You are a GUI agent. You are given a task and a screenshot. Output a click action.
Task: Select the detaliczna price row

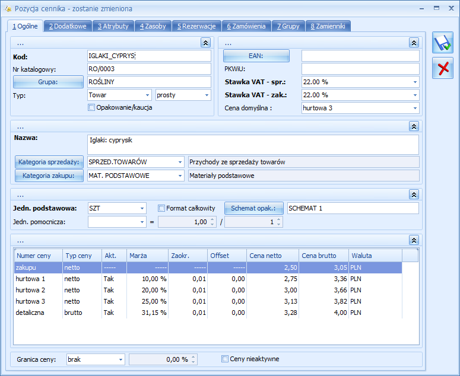[208, 313]
